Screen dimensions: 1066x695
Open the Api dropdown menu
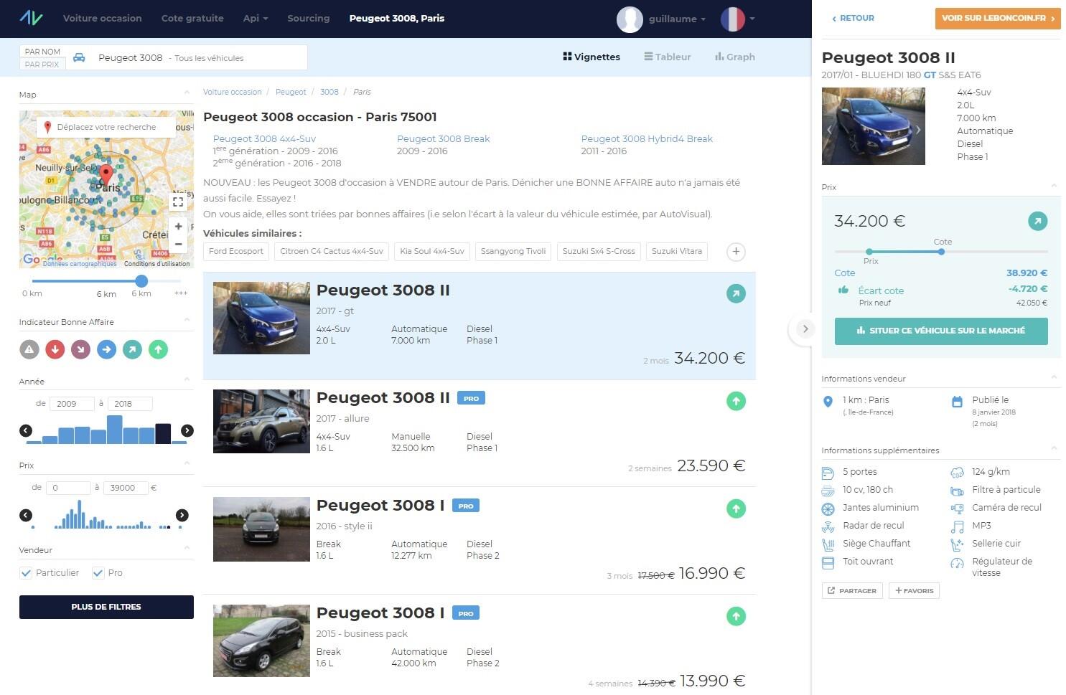[256, 18]
